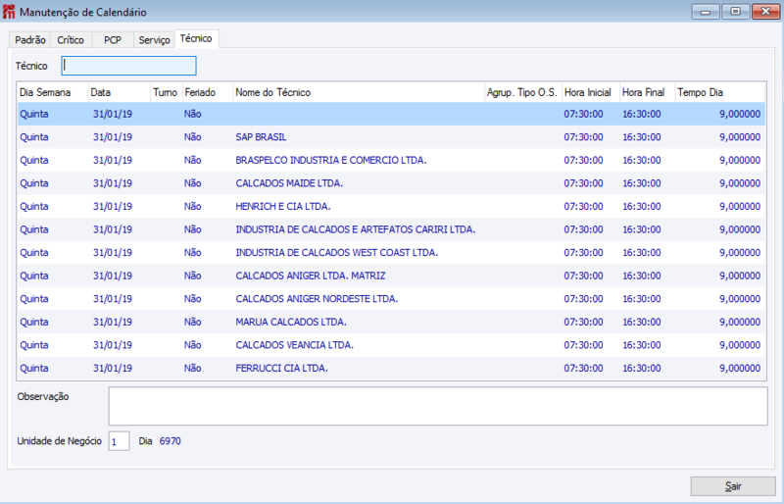This screenshot has width=784, height=504.
Task: Select the FERRUCCI CIA LTDA. row
Action: [391, 368]
